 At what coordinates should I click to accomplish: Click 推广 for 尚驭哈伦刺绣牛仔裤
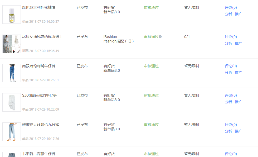[x=238, y=73]
